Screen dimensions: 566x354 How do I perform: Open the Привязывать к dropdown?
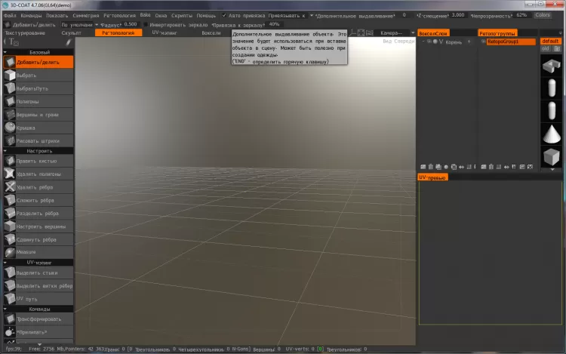pyautogui.click(x=291, y=16)
